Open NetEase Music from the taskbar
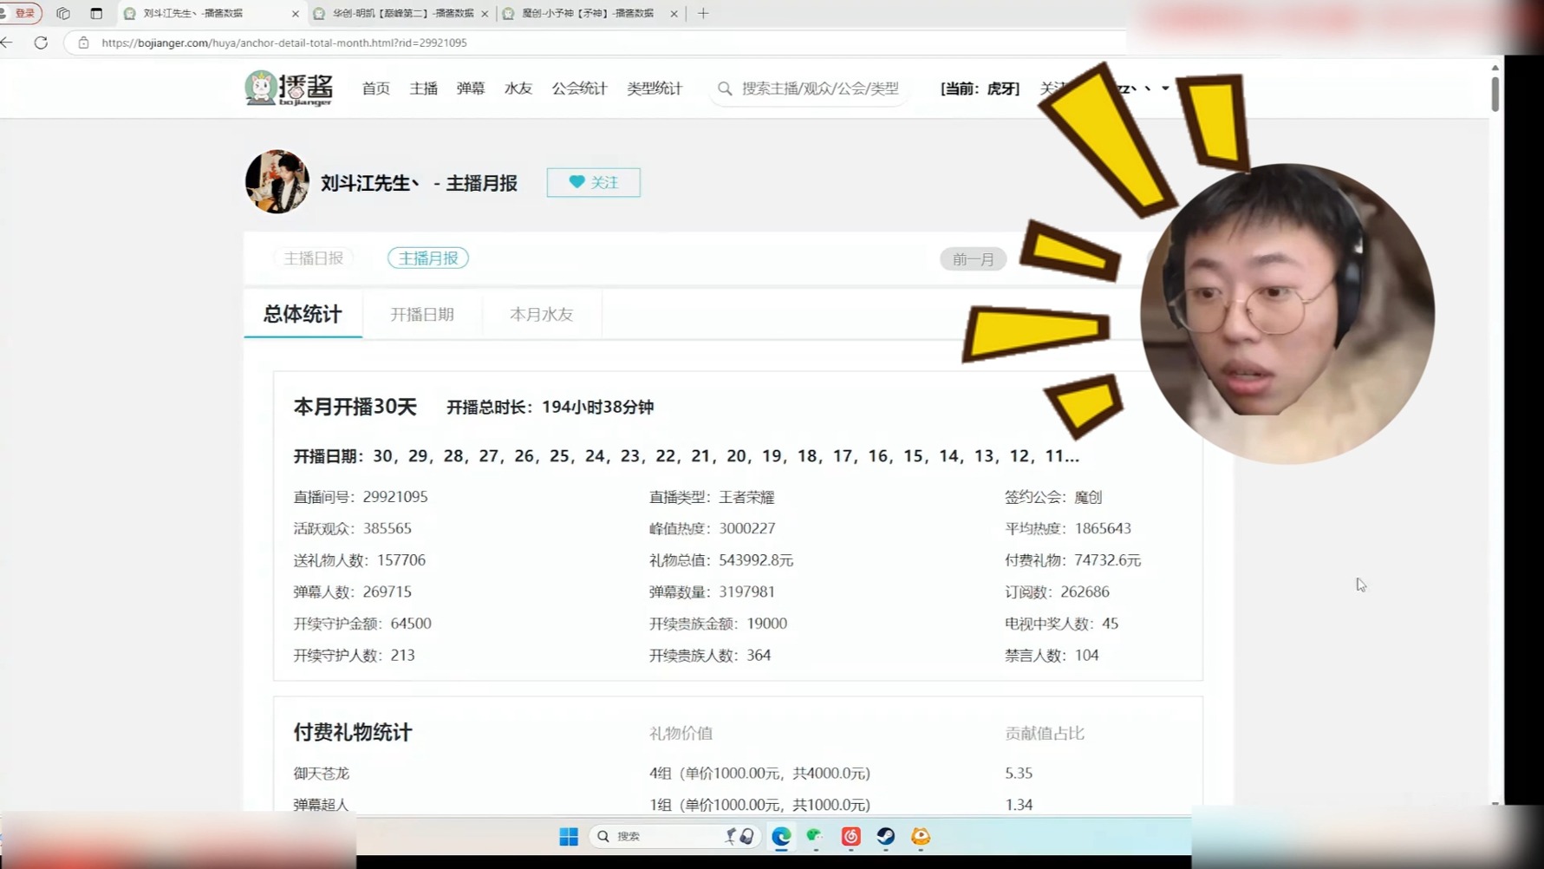This screenshot has height=869, width=1544. click(x=850, y=836)
